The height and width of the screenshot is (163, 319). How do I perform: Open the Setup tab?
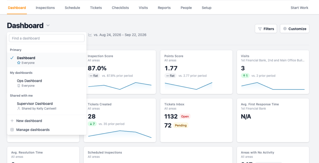click(207, 8)
